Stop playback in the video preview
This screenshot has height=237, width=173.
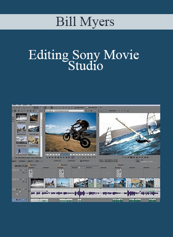[x=137, y=157]
